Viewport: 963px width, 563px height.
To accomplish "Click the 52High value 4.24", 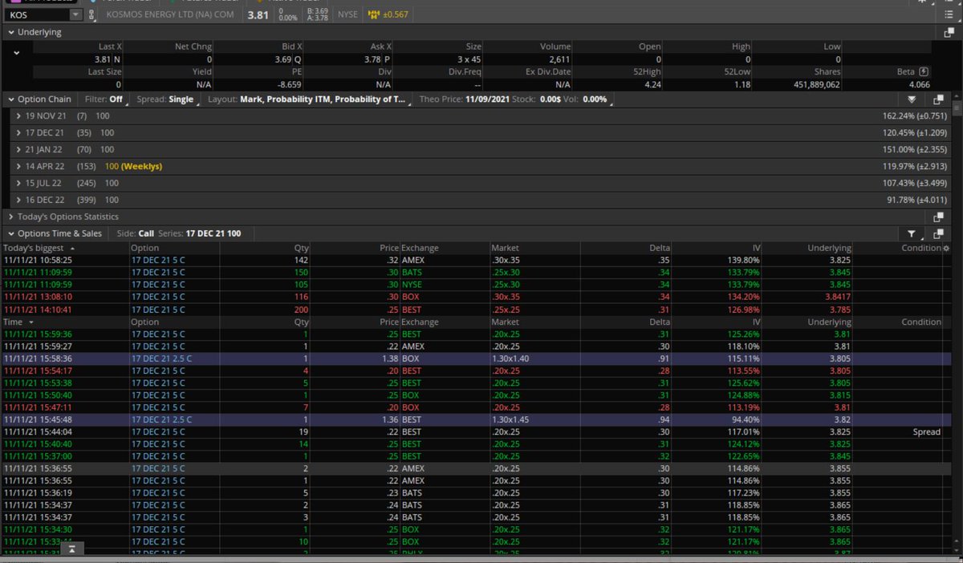I will (652, 84).
